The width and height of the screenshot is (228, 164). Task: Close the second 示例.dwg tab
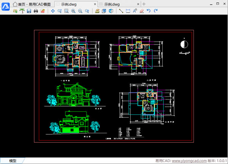point(138,4)
